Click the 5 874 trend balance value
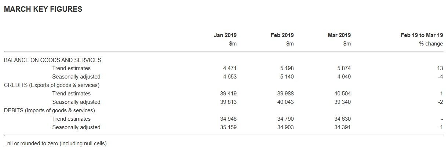Screen dimensions: 448x153 pyautogui.click(x=343, y=68)
